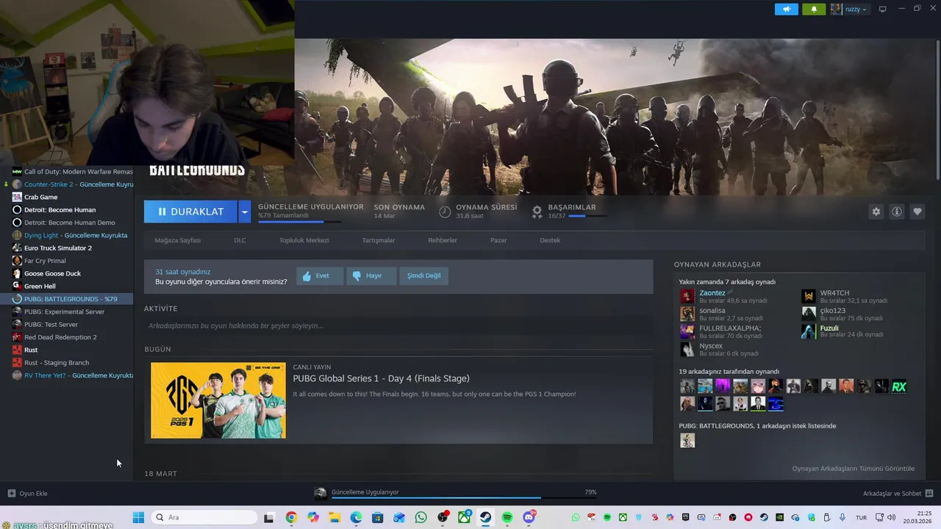Click the activity input field
This screenshot has height=529, width=941.
pyautogui.click(x=398, y=325)
